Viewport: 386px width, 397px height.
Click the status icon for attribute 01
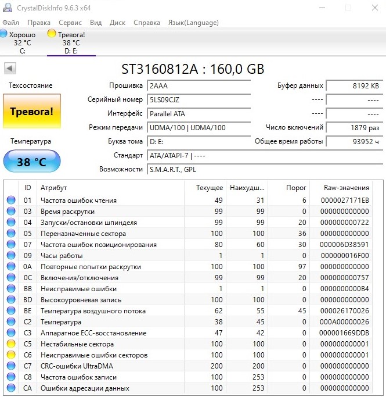pyautogui.click(x=11, y=200)
